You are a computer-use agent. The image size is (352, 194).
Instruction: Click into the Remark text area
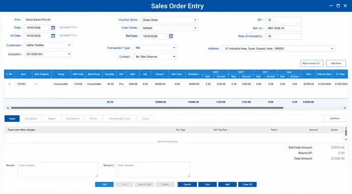coord(58,169)
